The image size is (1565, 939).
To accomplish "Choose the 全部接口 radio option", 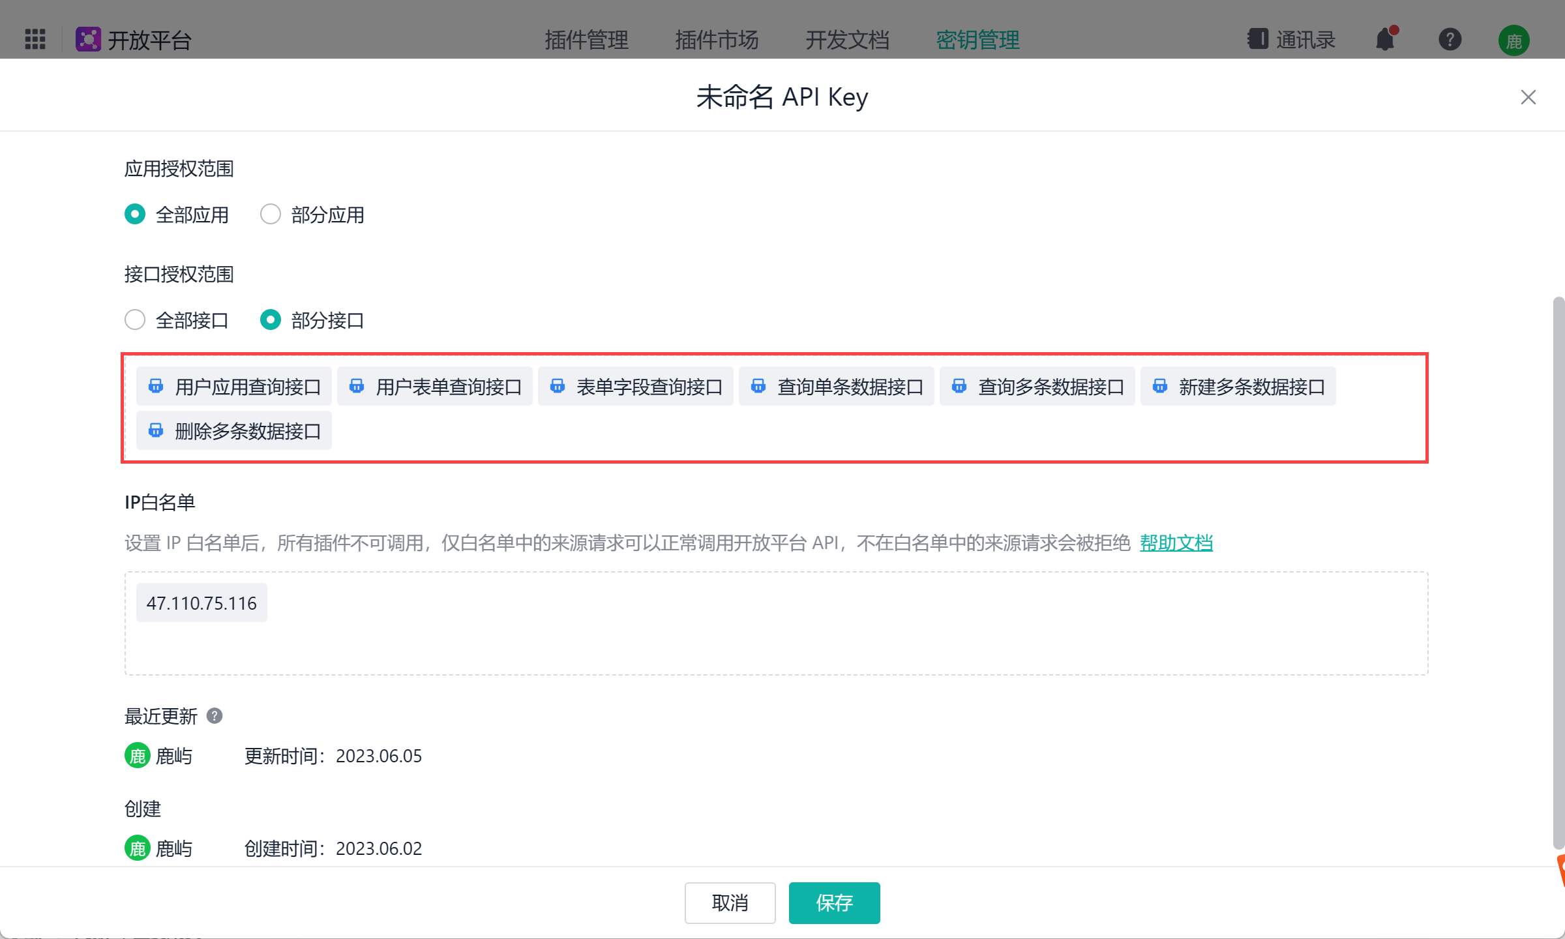I will click(135, 320).
